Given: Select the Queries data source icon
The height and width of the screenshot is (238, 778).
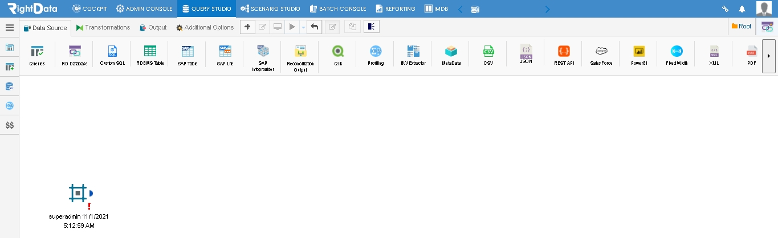Looking at the screenshot, I should tap(37, 56).
